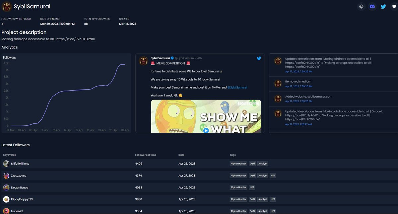Play the meme video in the tweet

click(206, 130)
